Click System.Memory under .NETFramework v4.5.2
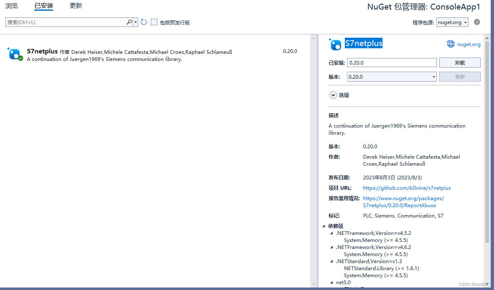494x290 pixels. coord(376,240)
